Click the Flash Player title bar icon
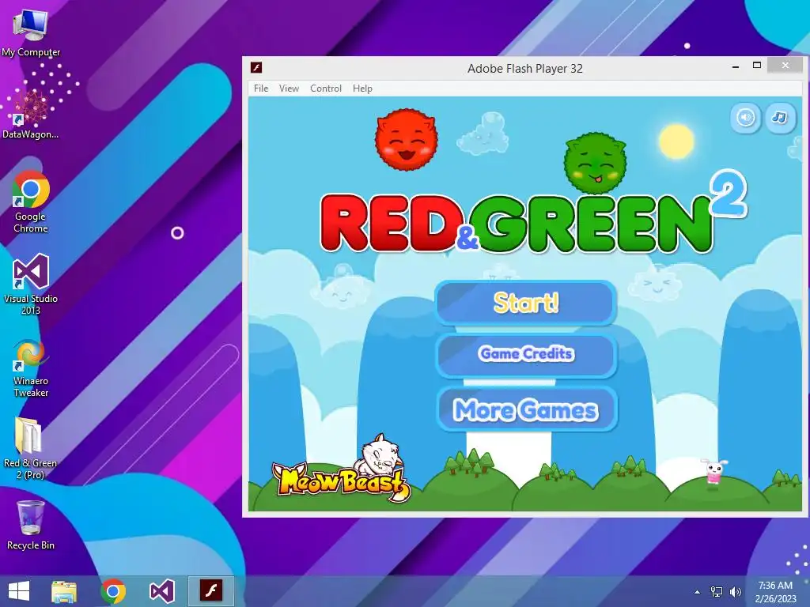810x607 pixels. [256, 68]
